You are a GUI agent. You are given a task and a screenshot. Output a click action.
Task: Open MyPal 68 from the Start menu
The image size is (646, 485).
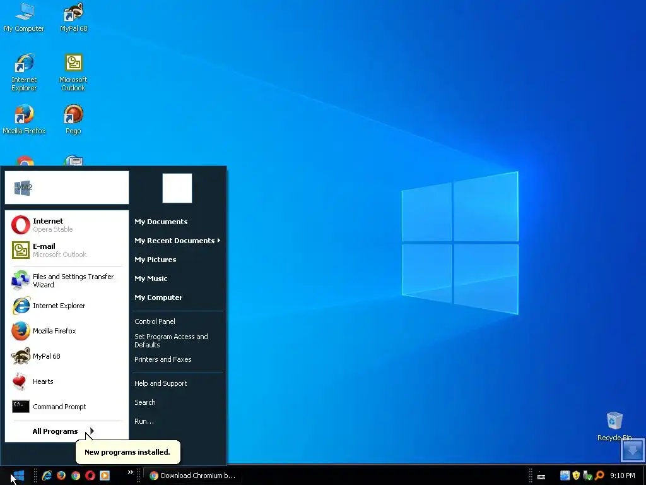[67, 356]
